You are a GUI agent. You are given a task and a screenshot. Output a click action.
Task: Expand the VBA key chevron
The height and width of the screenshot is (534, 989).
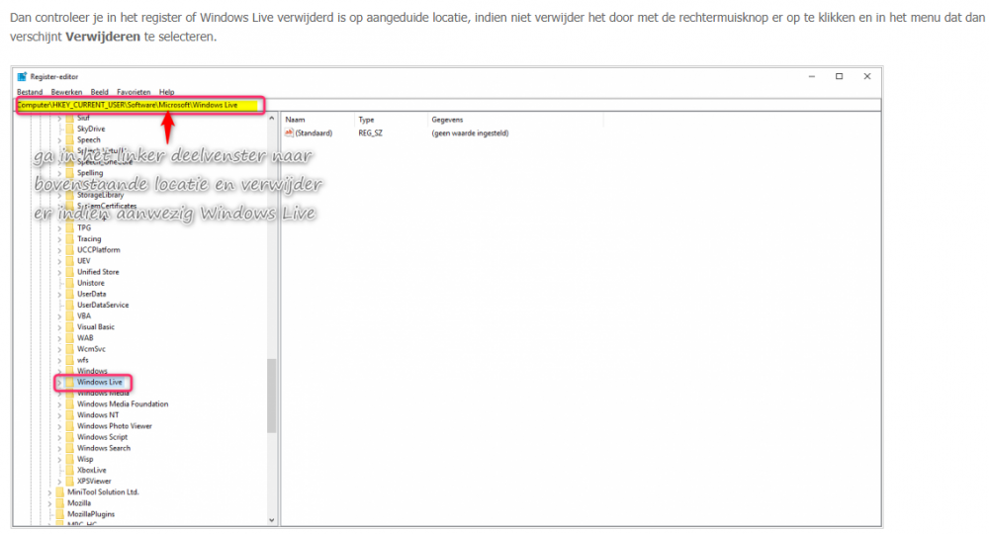coord(60,316)
